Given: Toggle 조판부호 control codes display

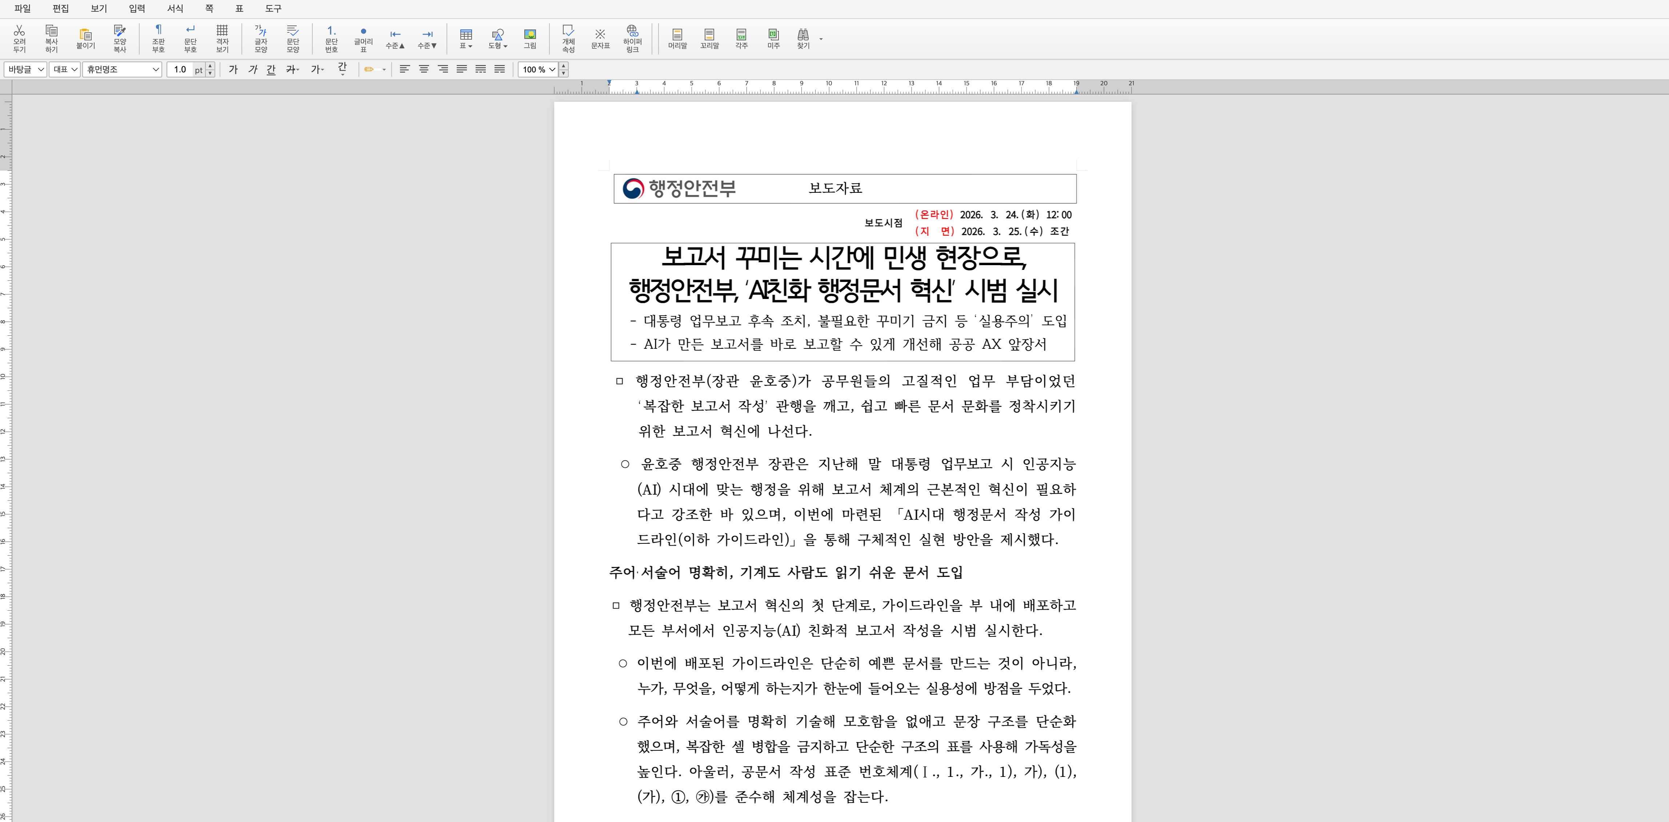Looking at the screenshot, I should tap(158, 38).
